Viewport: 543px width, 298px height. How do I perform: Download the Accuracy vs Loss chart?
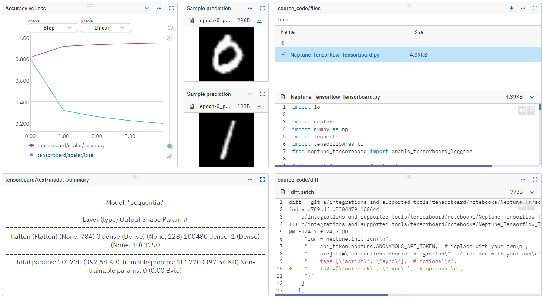(147, 8)
